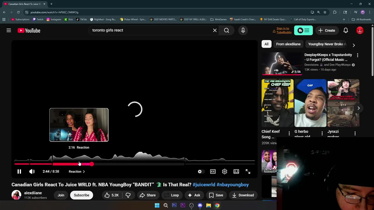Seek using the red progress bar scrubber
This screenshot has width=374, height=210.
click(x=92, y=164)
